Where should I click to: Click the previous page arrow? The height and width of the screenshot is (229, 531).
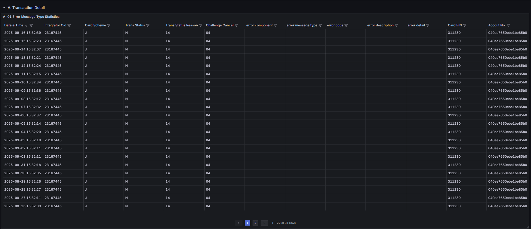click(238, 223)
